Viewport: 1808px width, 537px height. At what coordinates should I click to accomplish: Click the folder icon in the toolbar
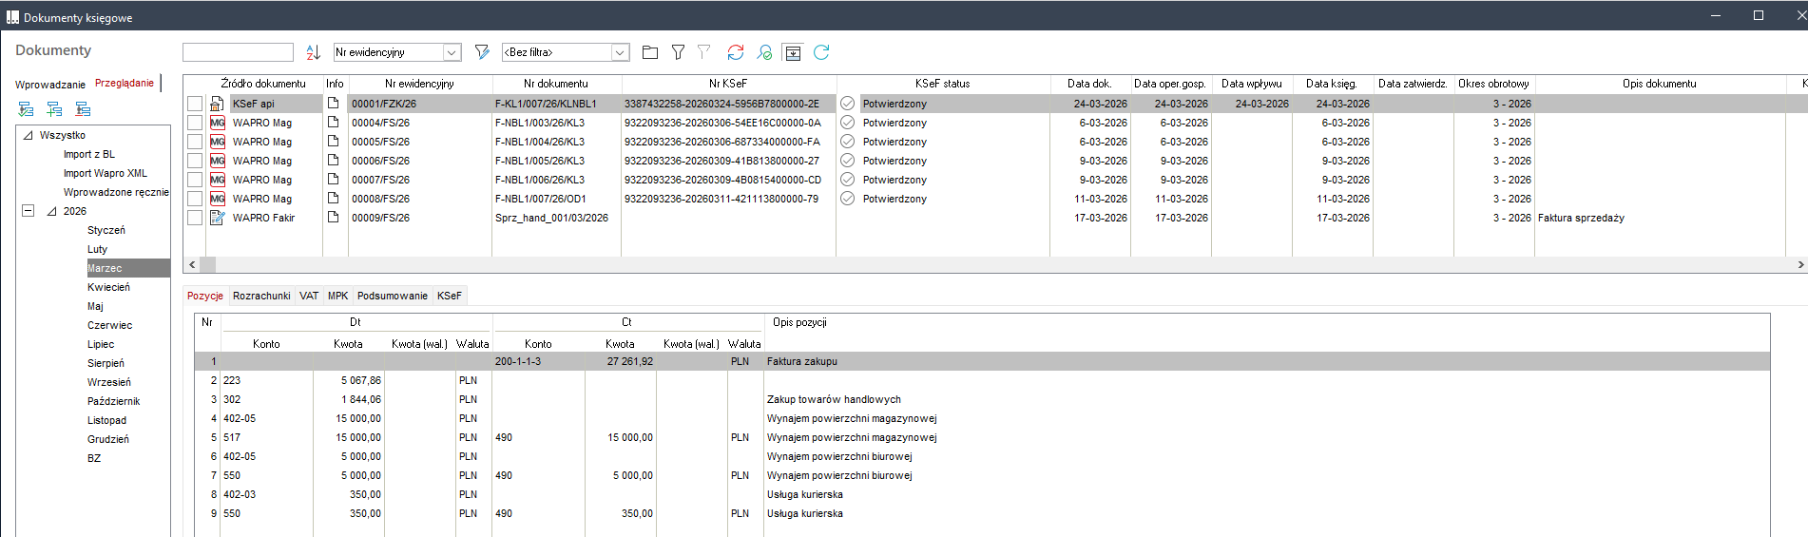point(650,52)
